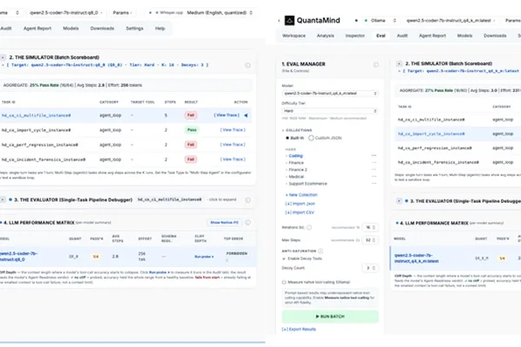521x347 pixels.
Task: Click the back chevron beside QuantaMind logo
Action: [x=279, y=21]
